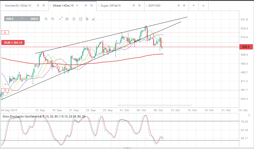The height and width of the screenshot is (149, 254).
Task: Detach the $SPX500 tab window
Action: [179, 6]
